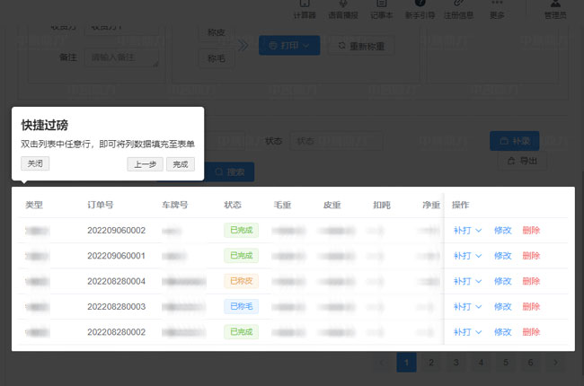Expand the blue 打印 print dropdown
584x386 pixels.
point(288,45)
